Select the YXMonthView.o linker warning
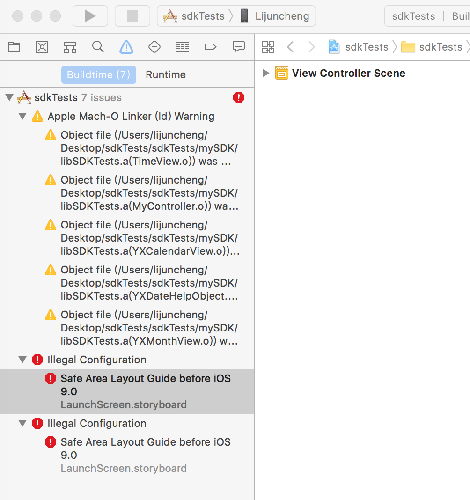 [x=127, y=328]
